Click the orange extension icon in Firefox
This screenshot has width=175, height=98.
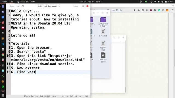tap(167, 10)
